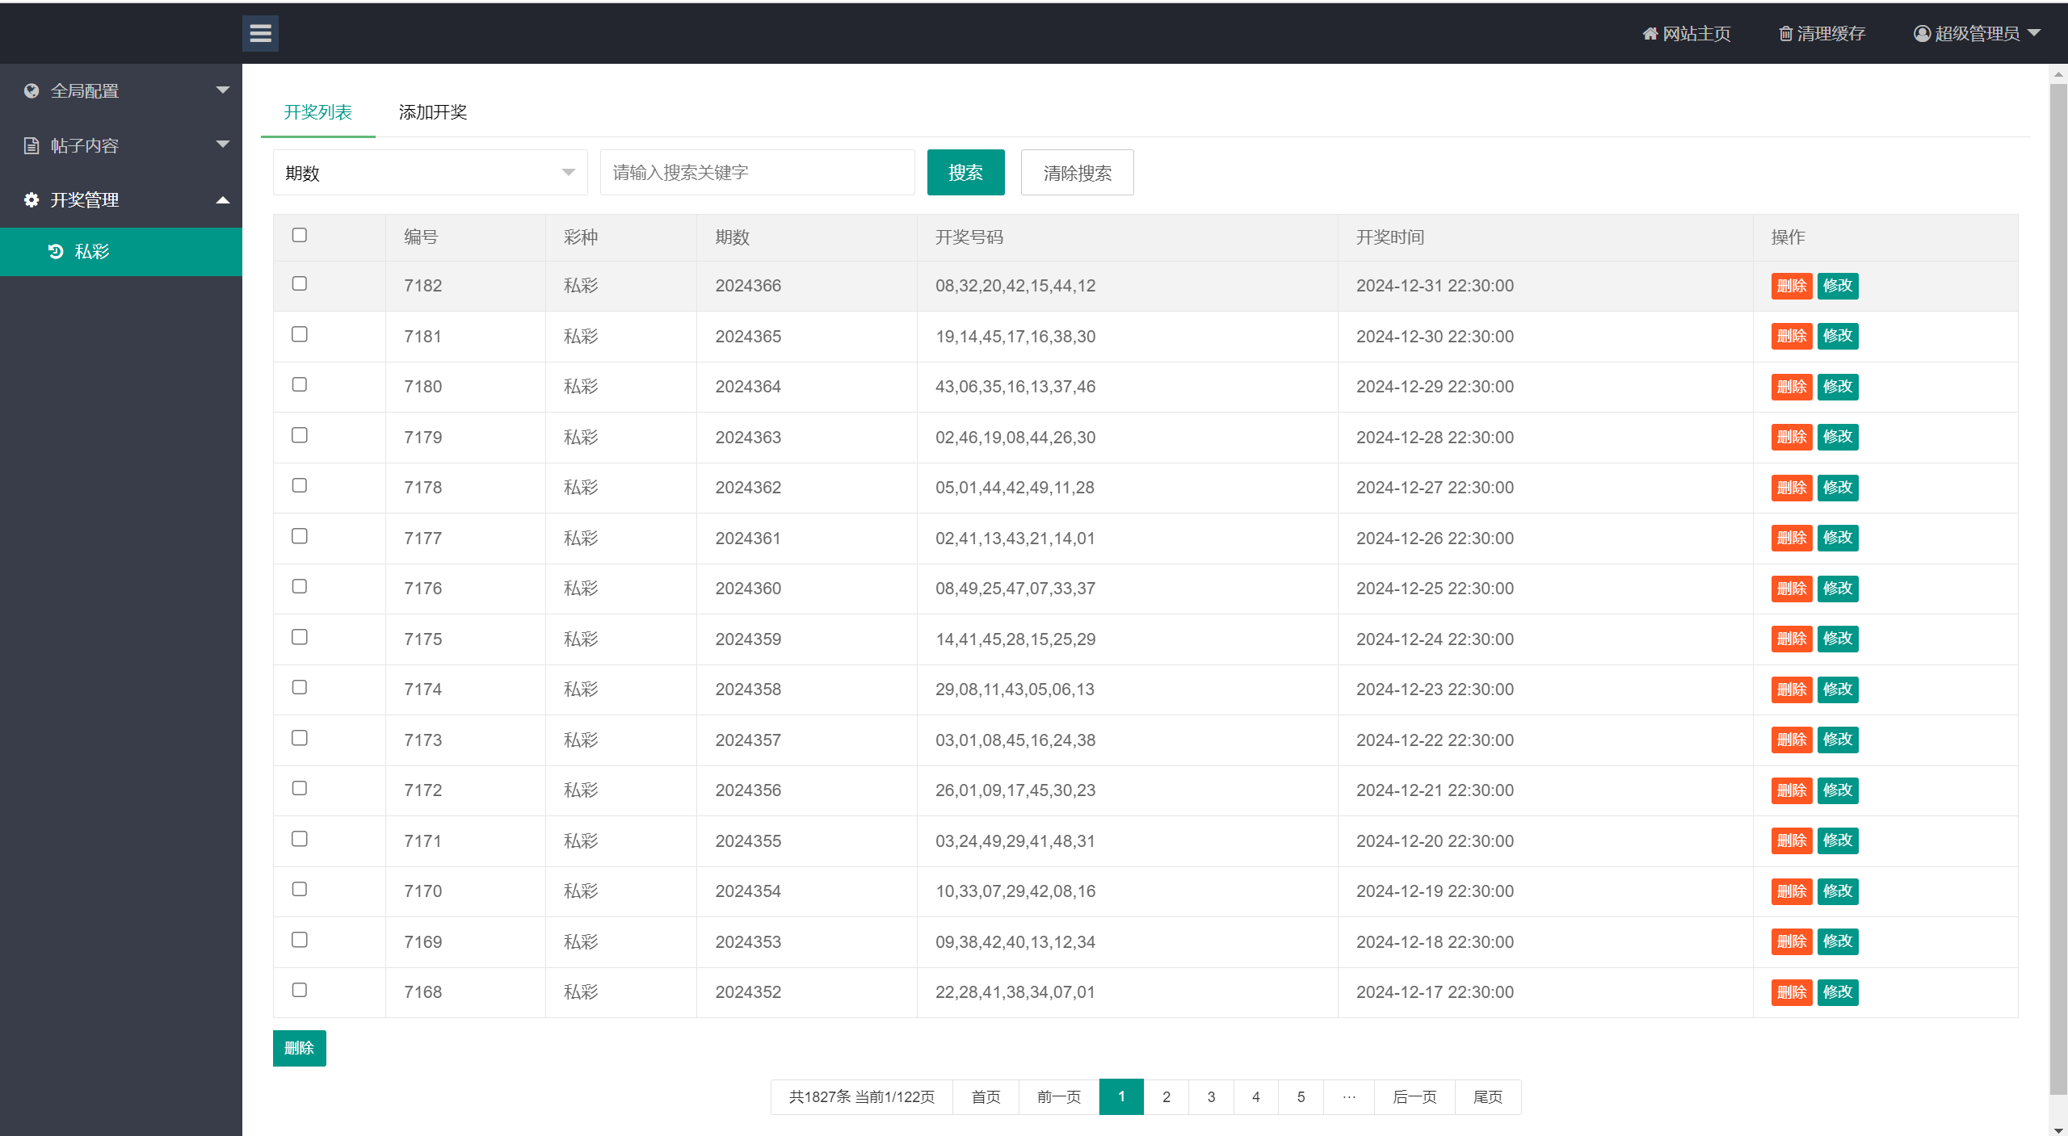
Task: Collapse the 开奖管理 sidebar section arrow
Action: (223, 200)
